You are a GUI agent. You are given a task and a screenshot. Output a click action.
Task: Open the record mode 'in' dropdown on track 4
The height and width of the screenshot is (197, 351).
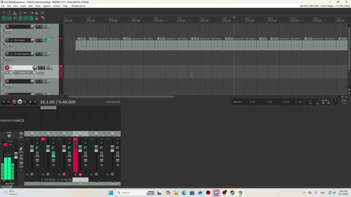(x=9, y=73)
